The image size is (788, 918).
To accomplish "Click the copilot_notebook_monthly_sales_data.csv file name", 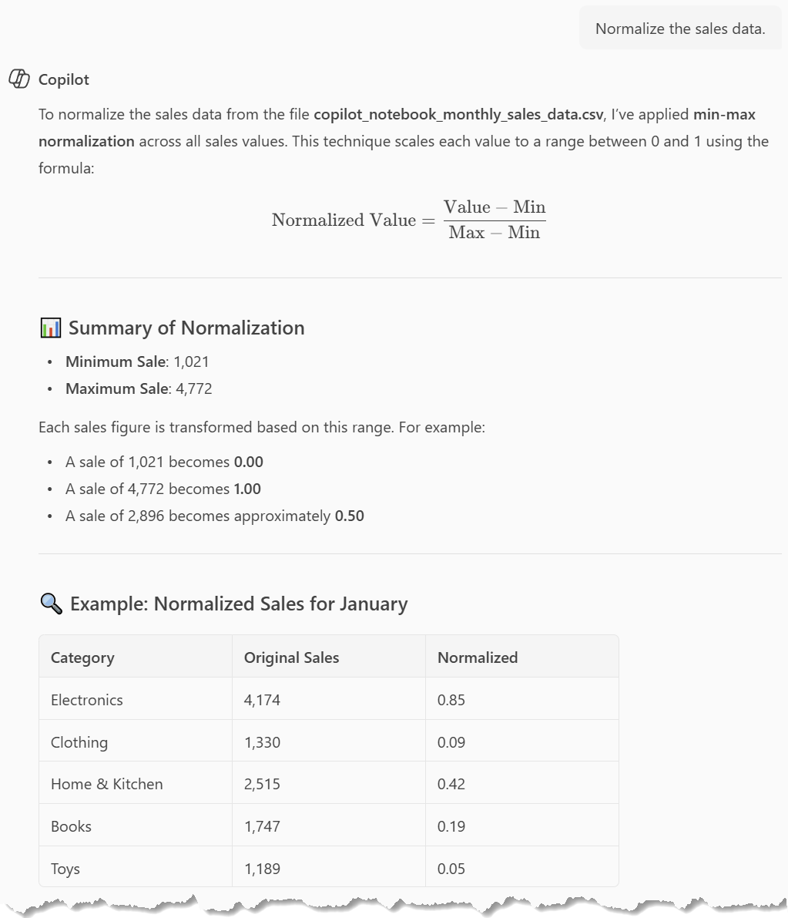I will coord(458,115).
